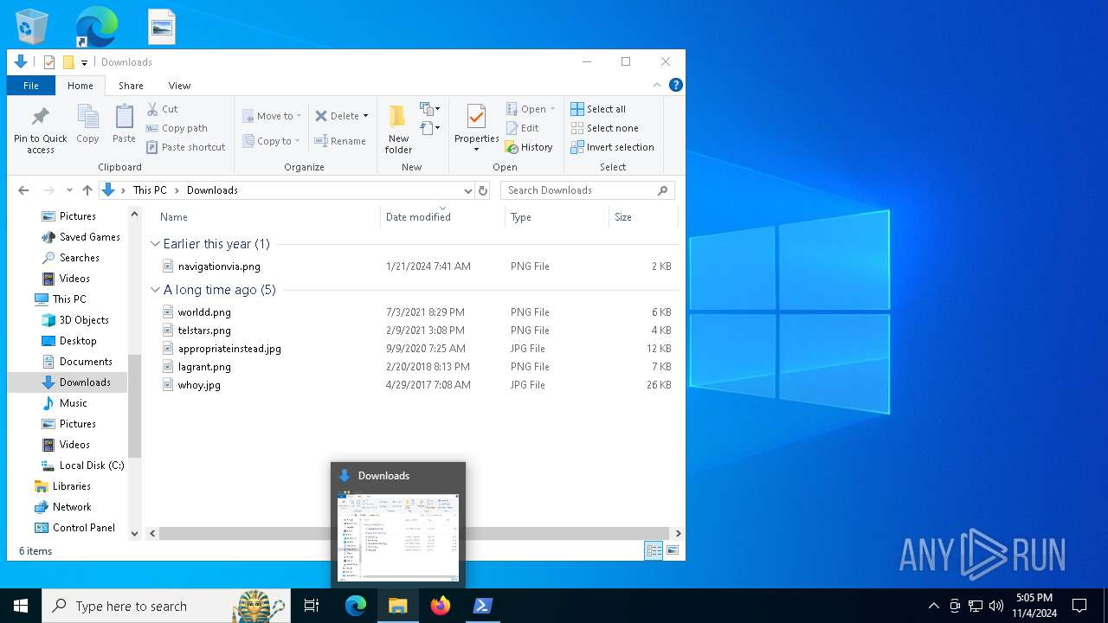Open the Windows Start menu
The image size is (1108, 623).
pyautogui.click(x=21, y=606)
